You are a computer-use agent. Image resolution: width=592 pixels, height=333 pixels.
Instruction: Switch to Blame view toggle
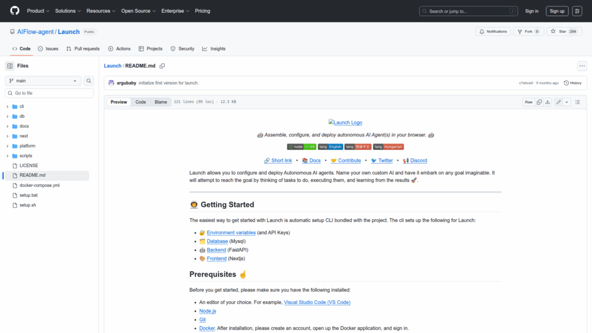160,102
